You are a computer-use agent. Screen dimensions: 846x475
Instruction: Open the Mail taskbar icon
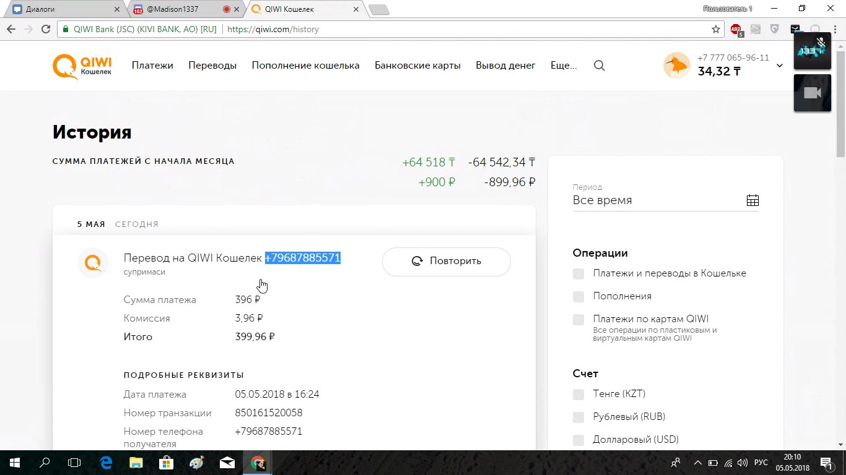coord(227,463)
